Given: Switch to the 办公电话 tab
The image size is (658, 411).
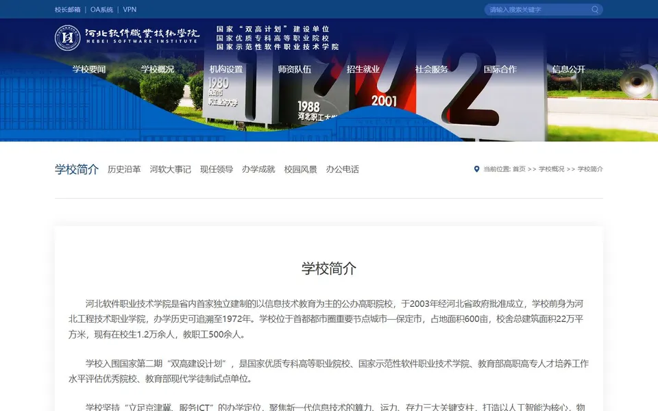Looking at the screenshot, I should click(x=343, y=169).
